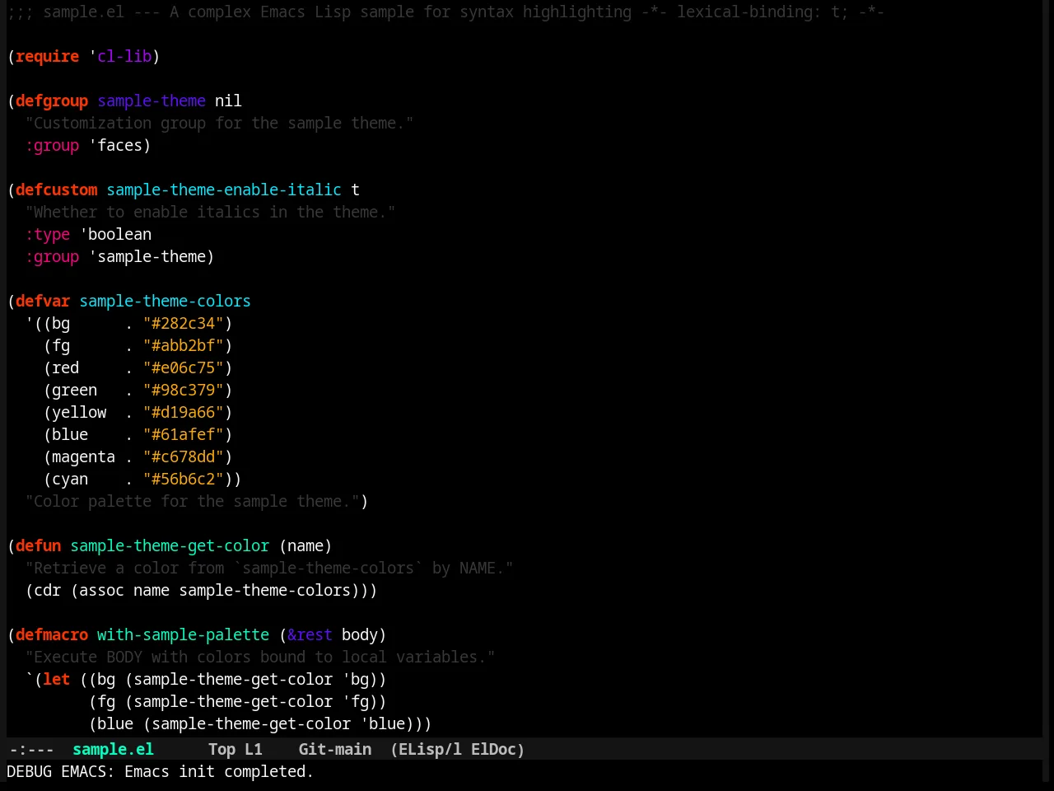Click the 'Color palette for the sample theme.' docstring
Image resolution: width=1054 pixels, height=791 pixels.
click(x=192, y=501)
